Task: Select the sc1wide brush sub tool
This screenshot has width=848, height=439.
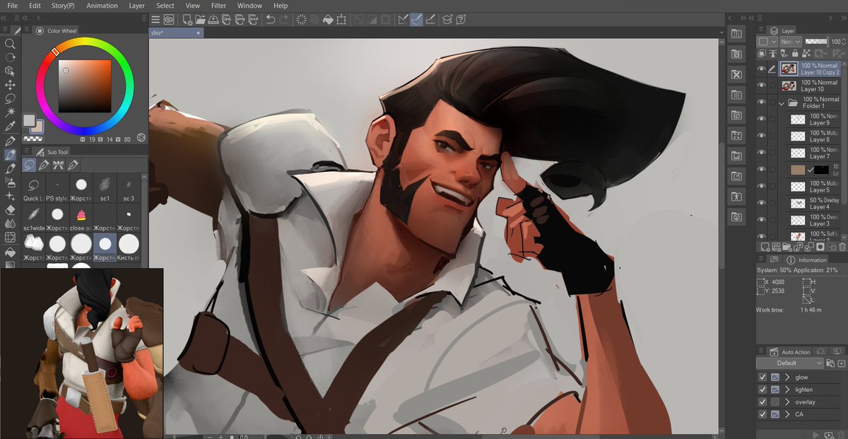Action: coord(33,218)
